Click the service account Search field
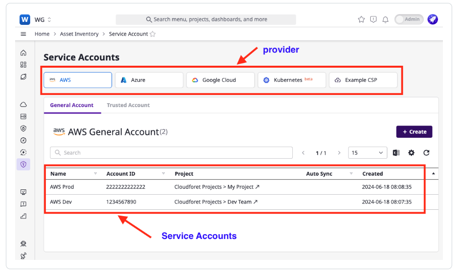458x276 pixels. tap(171, 153)
